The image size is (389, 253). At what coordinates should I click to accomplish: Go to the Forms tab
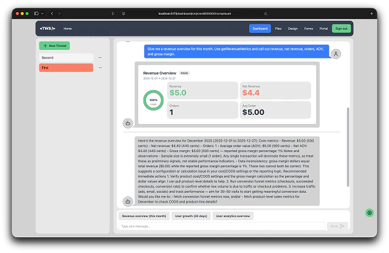308,29
